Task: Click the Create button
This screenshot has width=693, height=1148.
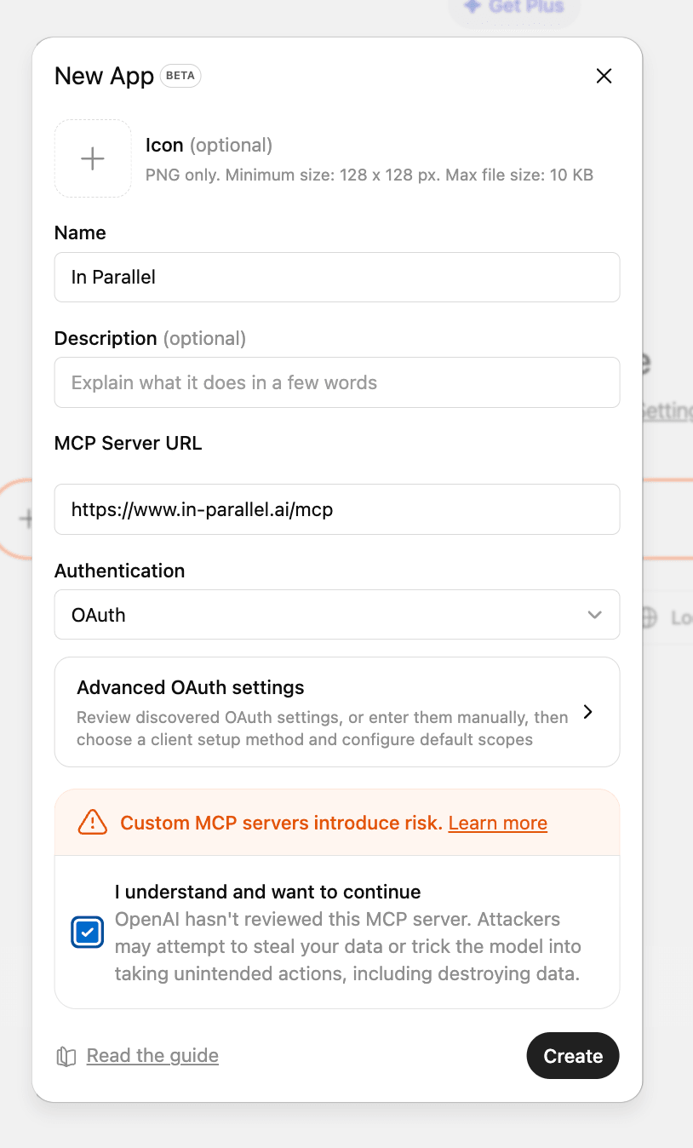Action: [x=573, y=1056]
